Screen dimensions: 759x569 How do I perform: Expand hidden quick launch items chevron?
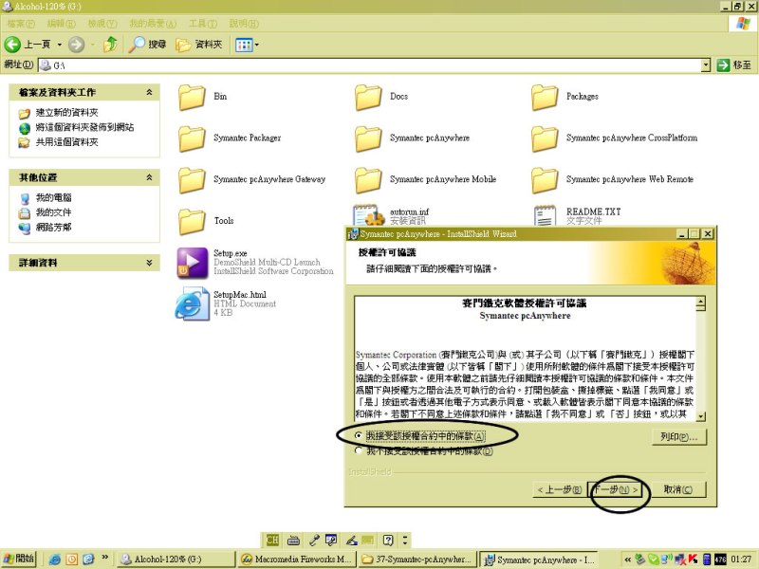pyautogui.click(x=105, y=559)
